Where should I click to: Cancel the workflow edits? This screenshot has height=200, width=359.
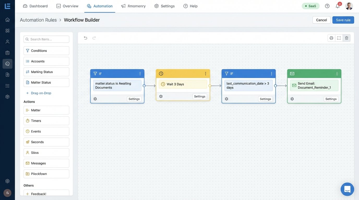(x=321, y=20)
